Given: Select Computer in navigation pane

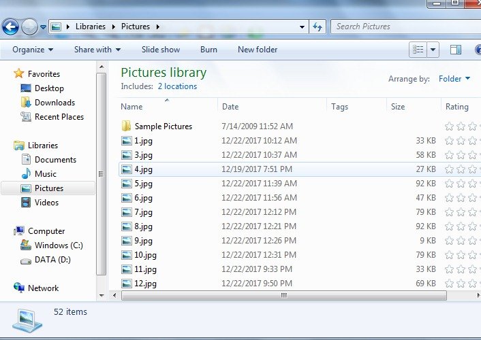Looking at the screenshot, I should 46,231.
